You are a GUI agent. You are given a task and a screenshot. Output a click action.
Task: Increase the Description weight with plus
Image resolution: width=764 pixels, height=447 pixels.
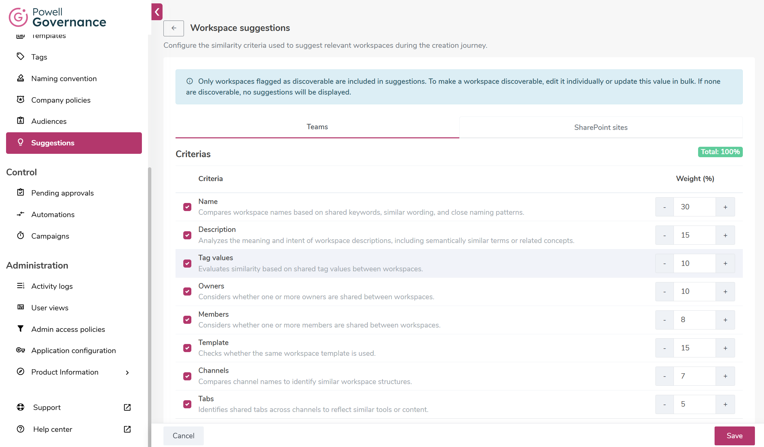(x=725, y=235)
